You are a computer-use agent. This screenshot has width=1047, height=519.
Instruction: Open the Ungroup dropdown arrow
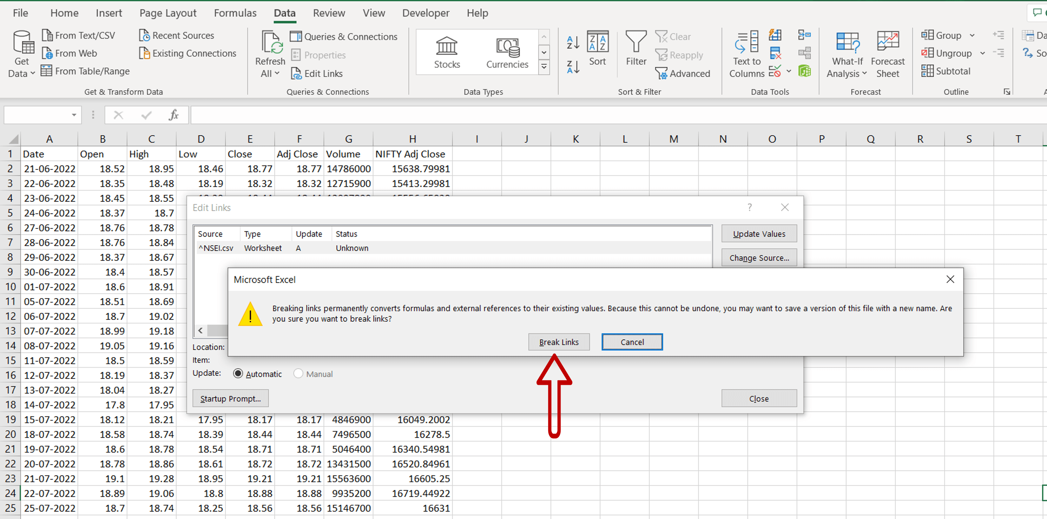pyautogui.click(x=983, y=53)
